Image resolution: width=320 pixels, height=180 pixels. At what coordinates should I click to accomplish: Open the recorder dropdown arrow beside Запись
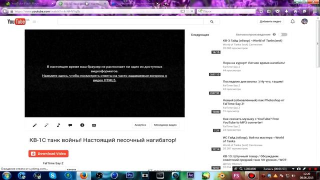click(293, 169)
